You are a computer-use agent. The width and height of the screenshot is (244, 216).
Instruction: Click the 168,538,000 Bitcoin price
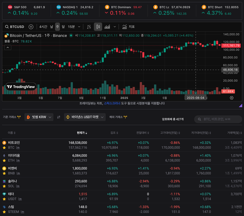point(78,143)
